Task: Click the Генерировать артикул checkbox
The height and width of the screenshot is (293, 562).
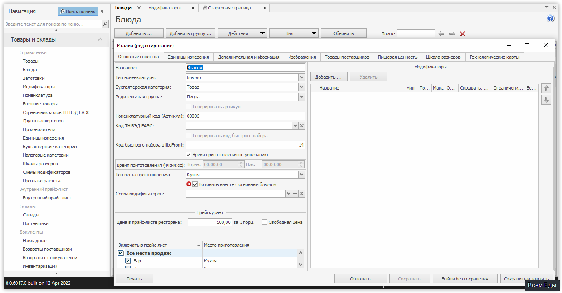Action: (189, 107)
